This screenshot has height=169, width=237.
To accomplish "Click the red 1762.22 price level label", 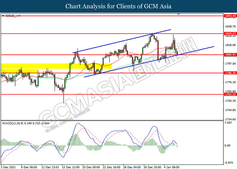I will [230, 94].
